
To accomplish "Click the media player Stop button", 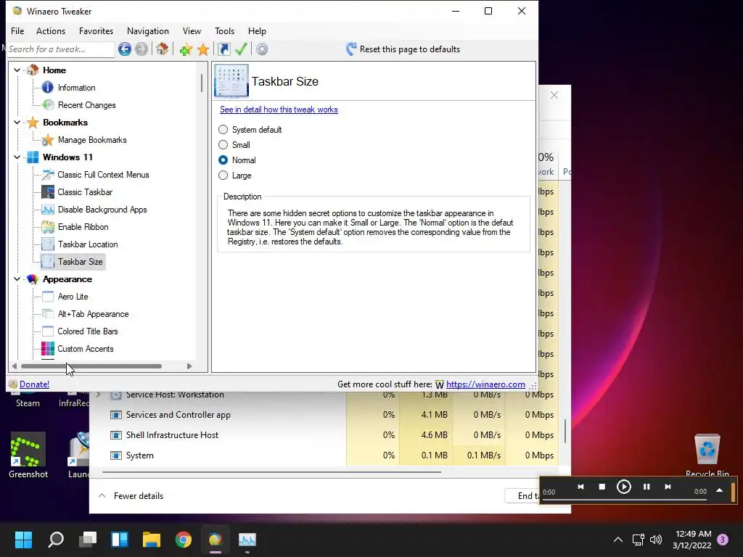I will (602, 487).
